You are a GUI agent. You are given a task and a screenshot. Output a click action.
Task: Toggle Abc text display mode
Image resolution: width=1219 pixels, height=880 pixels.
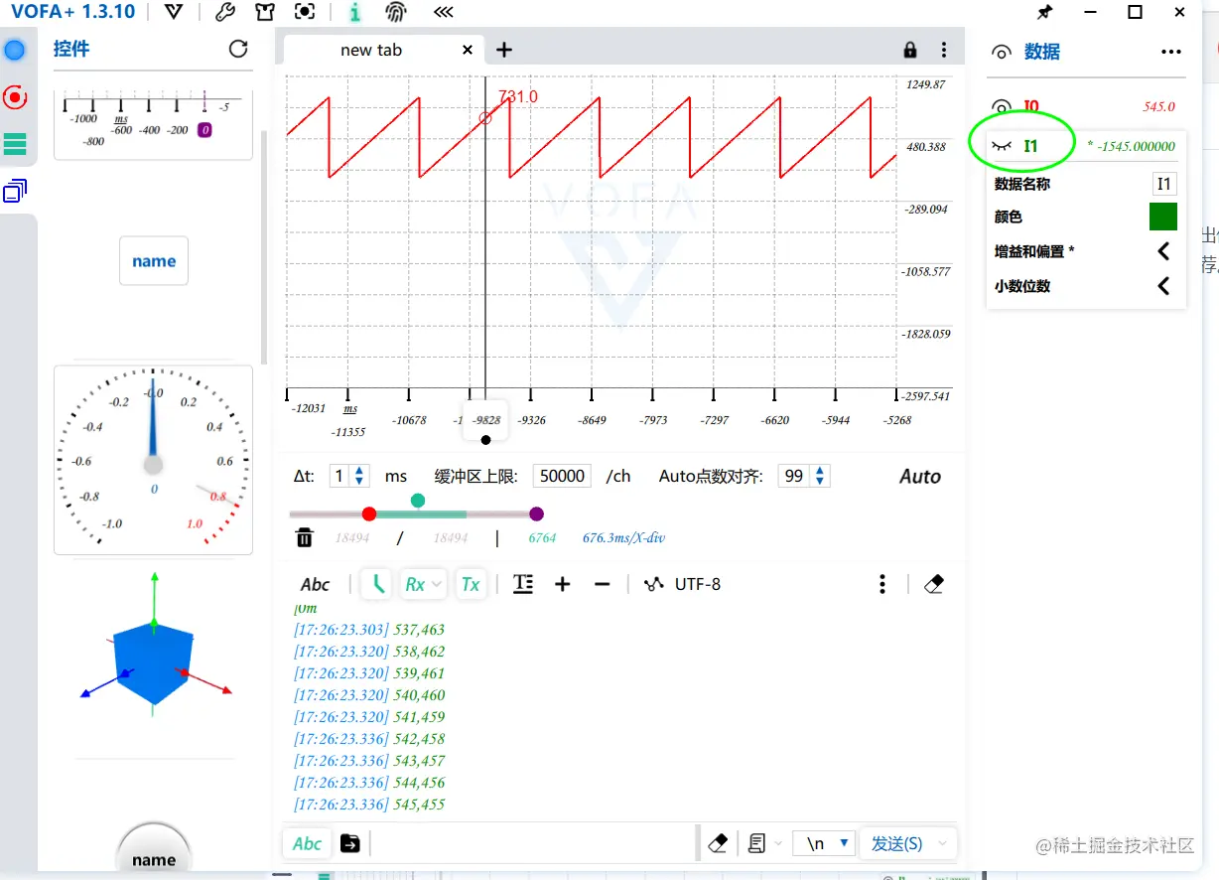(315, 584)
